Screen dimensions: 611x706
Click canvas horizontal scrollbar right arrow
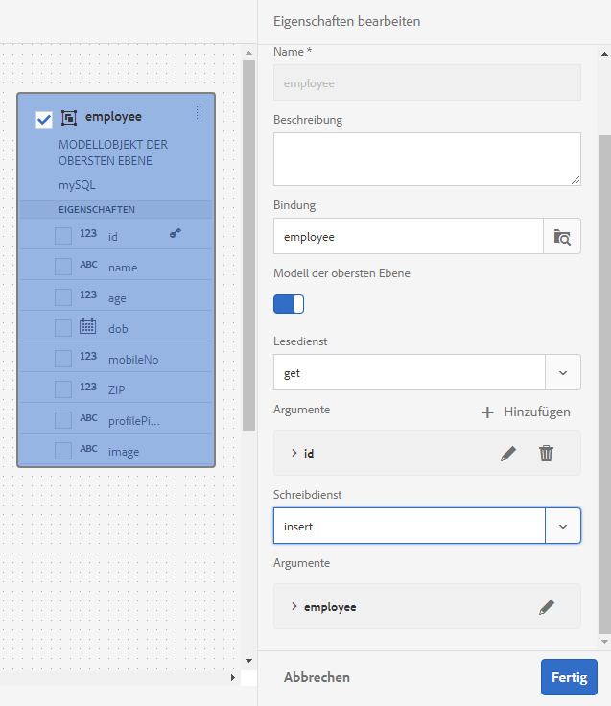(232, 677)
